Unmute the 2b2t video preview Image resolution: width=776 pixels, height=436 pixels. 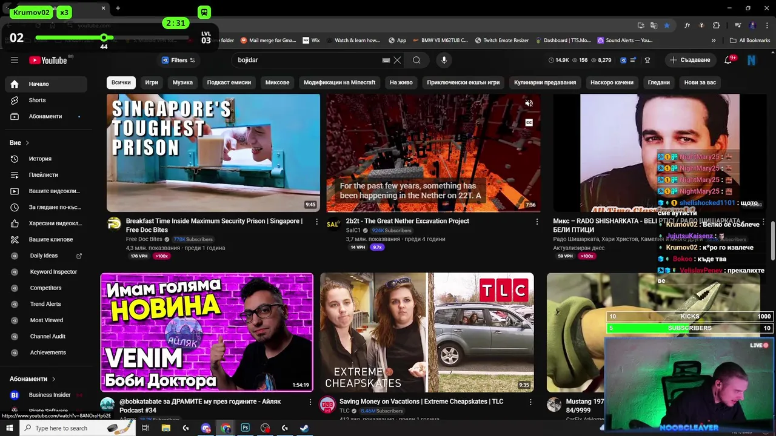[529, 104]
